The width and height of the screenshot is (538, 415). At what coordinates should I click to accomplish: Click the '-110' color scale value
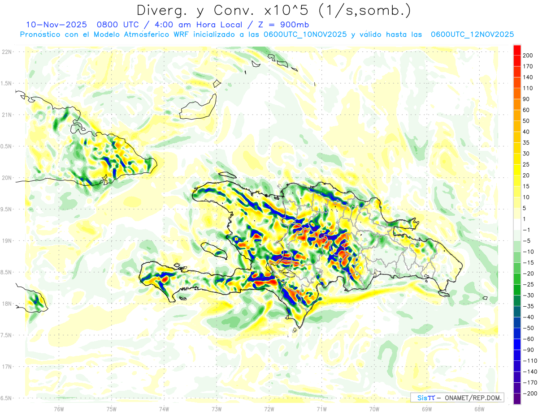(x=530, y=361)
